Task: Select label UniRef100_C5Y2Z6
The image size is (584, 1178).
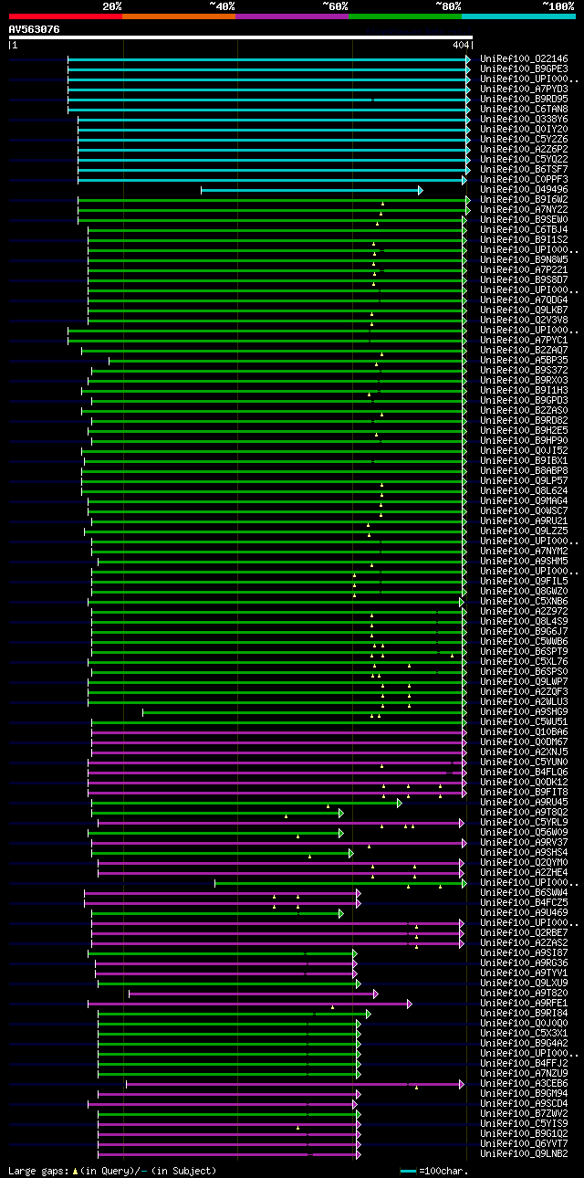Action: (524, 139)
